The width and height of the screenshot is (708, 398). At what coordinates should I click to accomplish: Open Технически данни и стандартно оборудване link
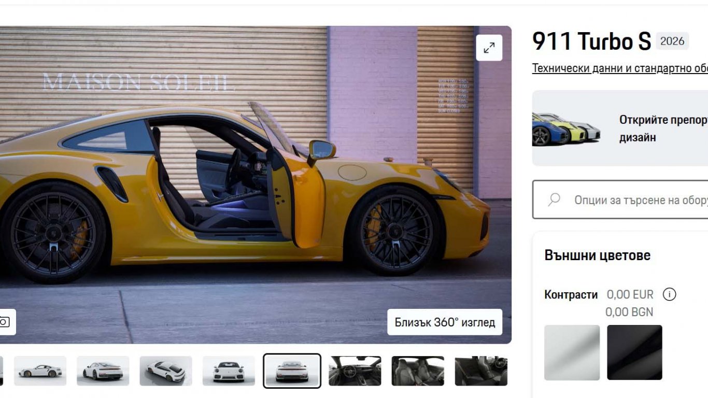click(x=620, y=68)
